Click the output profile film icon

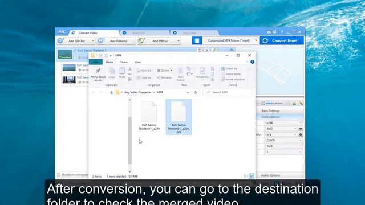point(197,40)
